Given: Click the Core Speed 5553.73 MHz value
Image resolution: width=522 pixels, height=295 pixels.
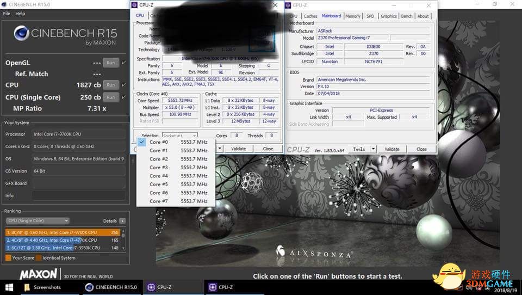Looking at the screenshot, I should (180, 100).
